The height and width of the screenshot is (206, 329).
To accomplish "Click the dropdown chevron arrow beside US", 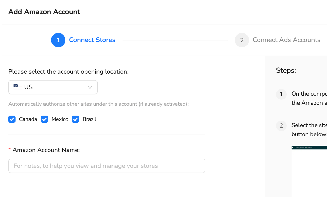I will tap(90, 87).
